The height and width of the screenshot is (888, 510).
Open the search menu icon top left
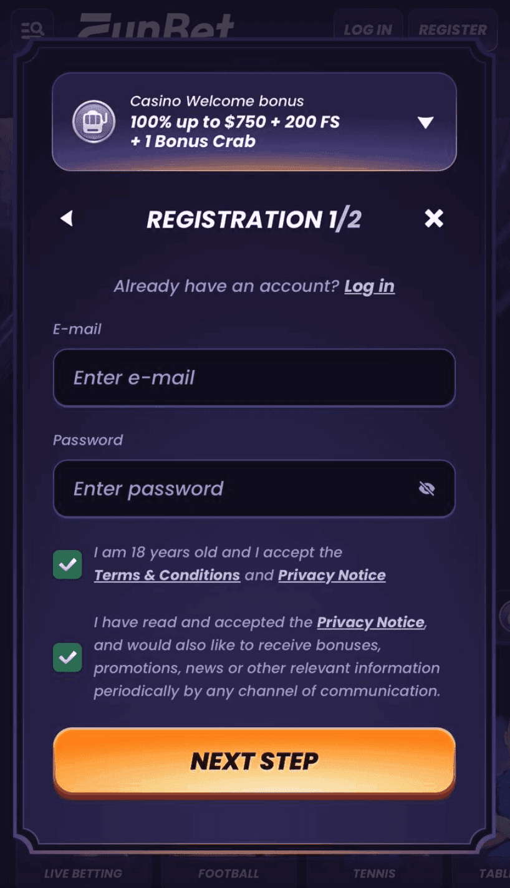[x=32, y=29]
